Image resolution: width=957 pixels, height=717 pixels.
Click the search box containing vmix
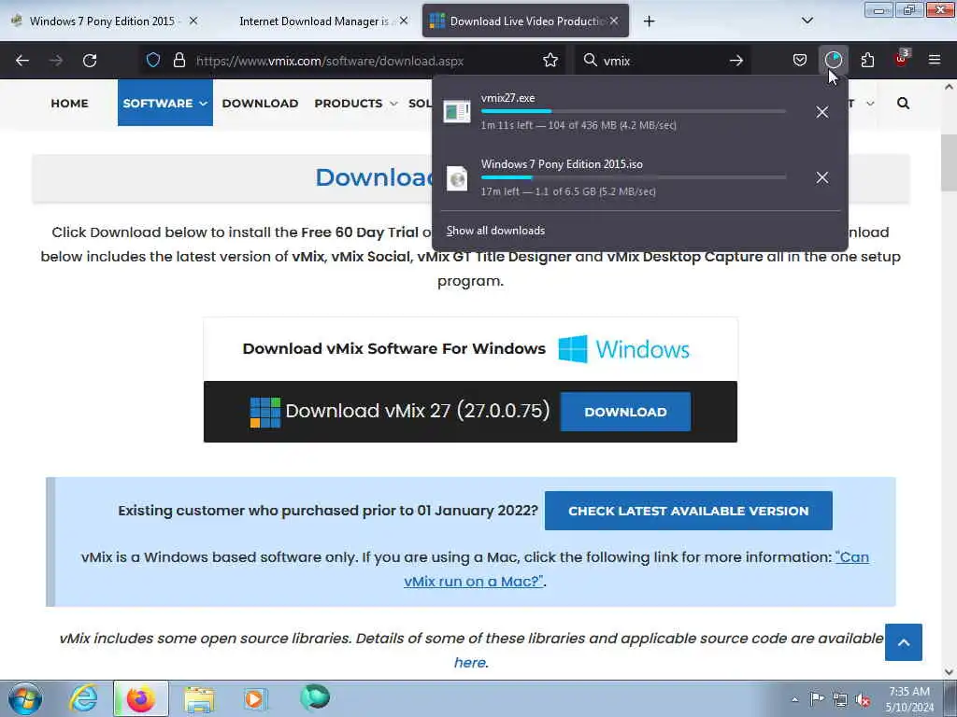tap(663, 61)
